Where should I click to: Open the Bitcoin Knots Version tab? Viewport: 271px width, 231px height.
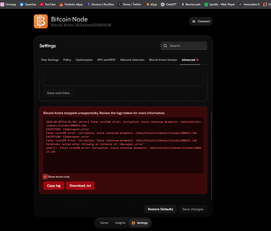point(163,60)
